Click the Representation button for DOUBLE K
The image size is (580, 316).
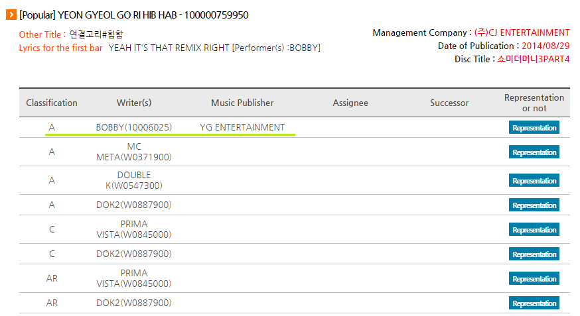pos(534,180)
